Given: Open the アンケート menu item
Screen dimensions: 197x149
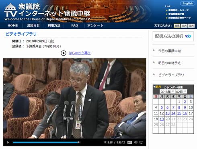Looking at the screenshot, I should click(95, 26).
